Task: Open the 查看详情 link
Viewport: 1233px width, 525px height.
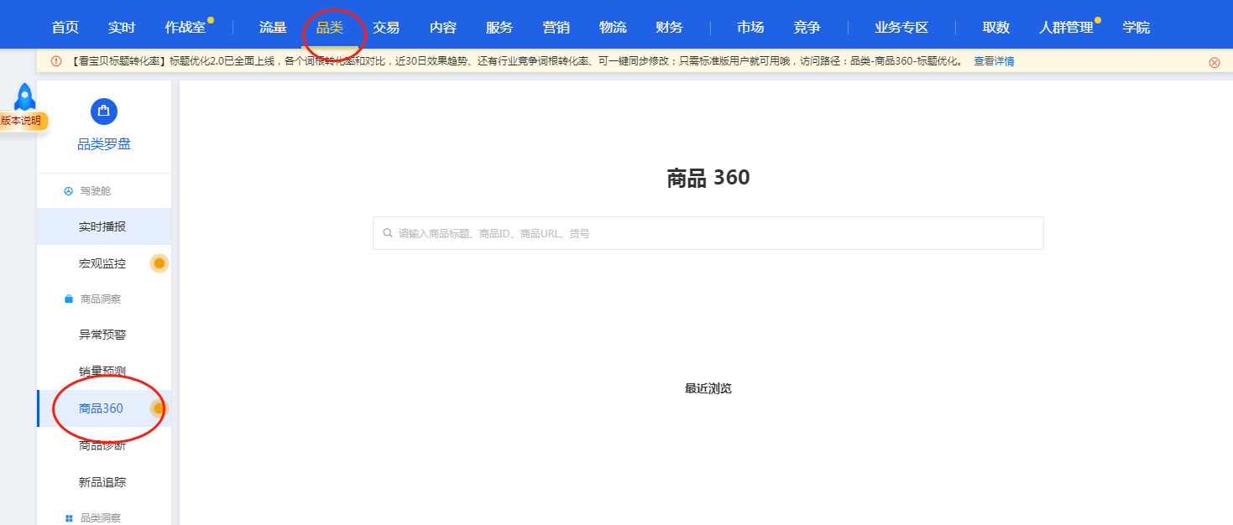Action: tap(994, 61)
